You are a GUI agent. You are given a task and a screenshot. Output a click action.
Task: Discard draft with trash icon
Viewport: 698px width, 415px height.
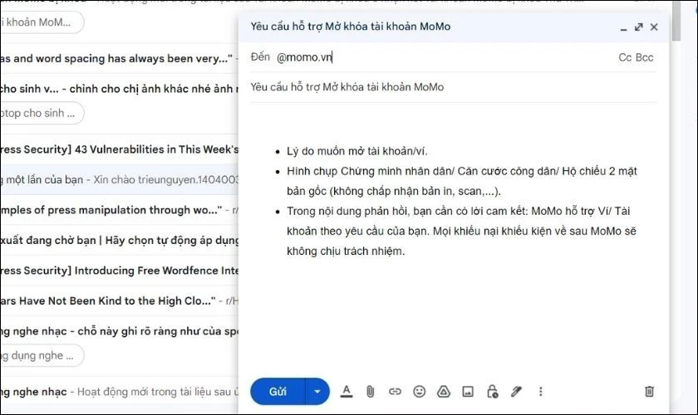click(650, 392)
